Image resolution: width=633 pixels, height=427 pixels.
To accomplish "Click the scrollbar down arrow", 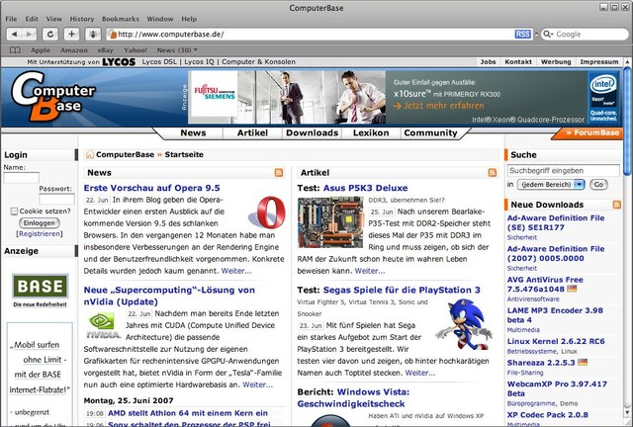I will (627, 413).
